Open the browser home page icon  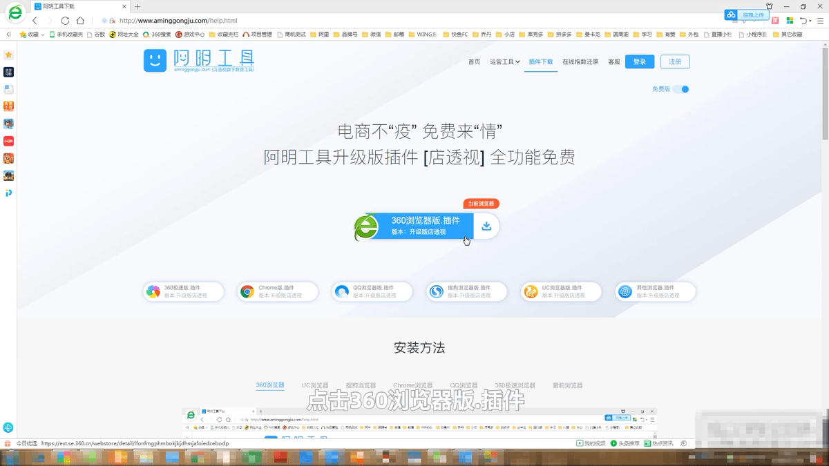pos(81,21)
